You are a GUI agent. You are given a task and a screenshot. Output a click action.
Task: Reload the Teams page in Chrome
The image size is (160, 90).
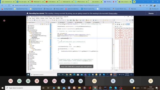coord(9,5)
